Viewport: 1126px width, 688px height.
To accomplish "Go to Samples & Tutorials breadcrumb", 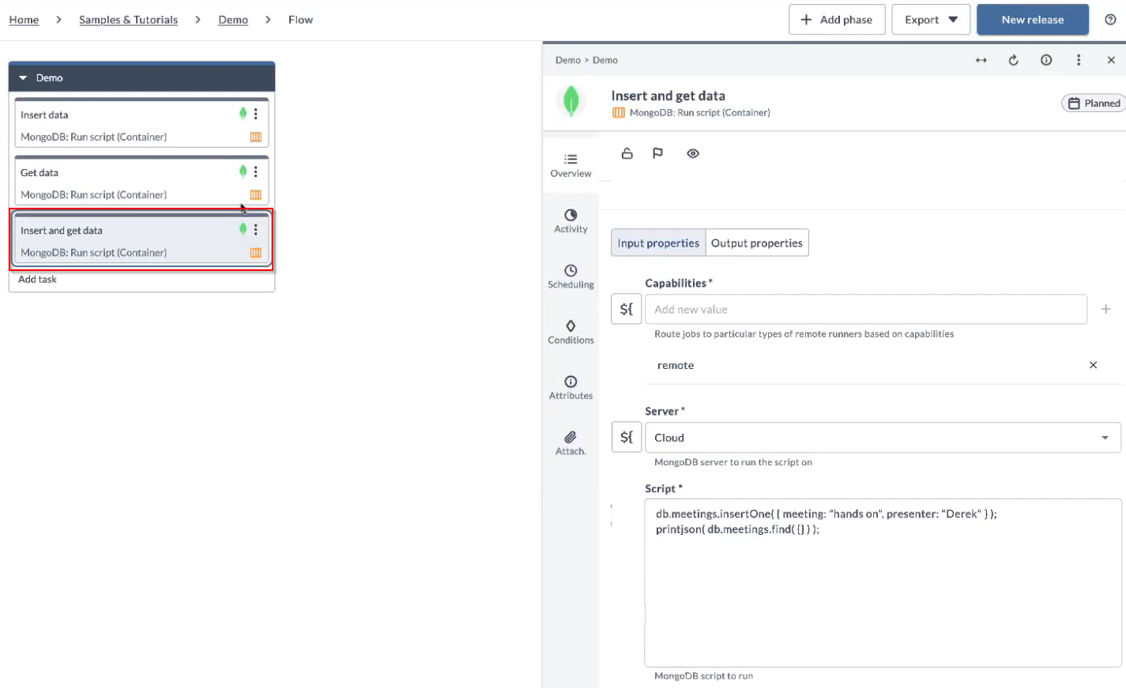I will coord(128,20).
